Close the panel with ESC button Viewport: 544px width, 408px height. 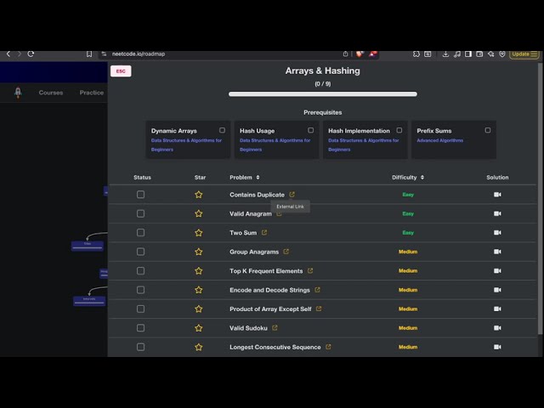(121, 71)
